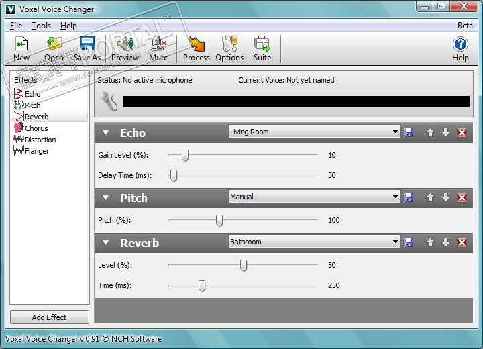Click the blue Help question icon
The height and width of the screenshot is (349, 483).
point(460,44)
